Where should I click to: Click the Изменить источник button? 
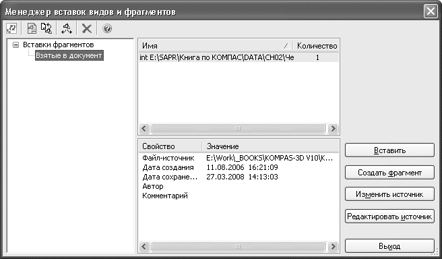(x=389, y=194)
